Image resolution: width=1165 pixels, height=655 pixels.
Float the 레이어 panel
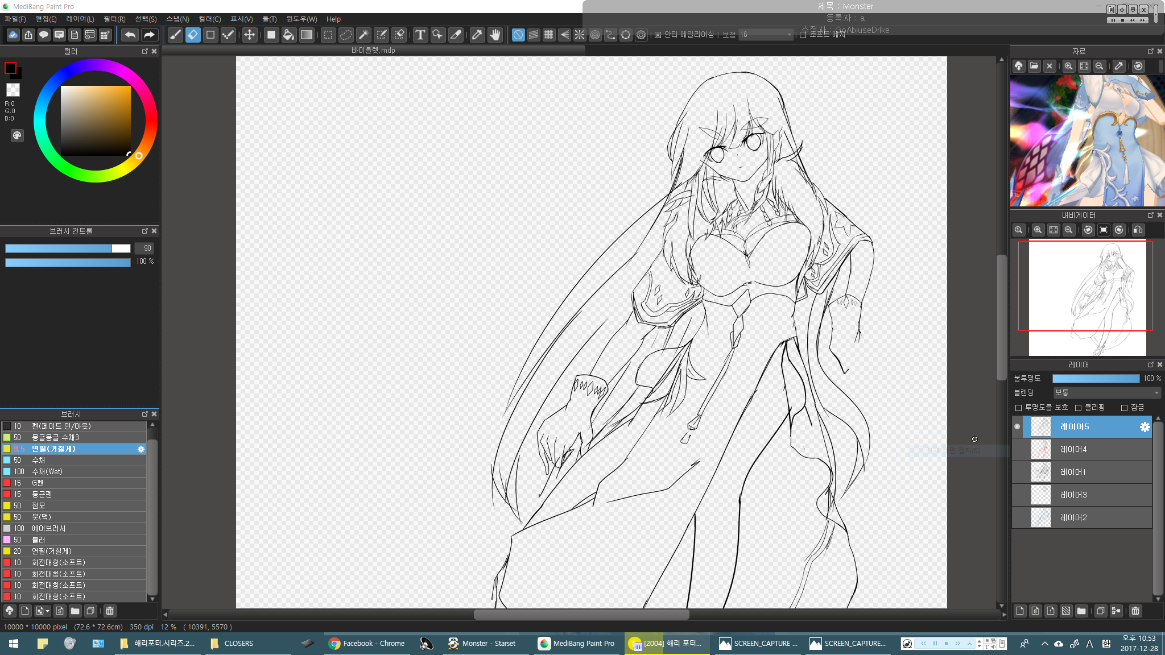1150,364
